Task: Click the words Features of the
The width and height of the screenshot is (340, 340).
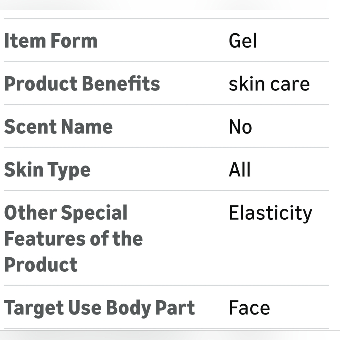Action: pos(73,238)
